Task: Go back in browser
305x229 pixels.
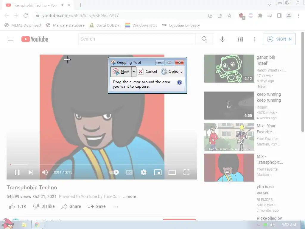Action: pos(7,16)
